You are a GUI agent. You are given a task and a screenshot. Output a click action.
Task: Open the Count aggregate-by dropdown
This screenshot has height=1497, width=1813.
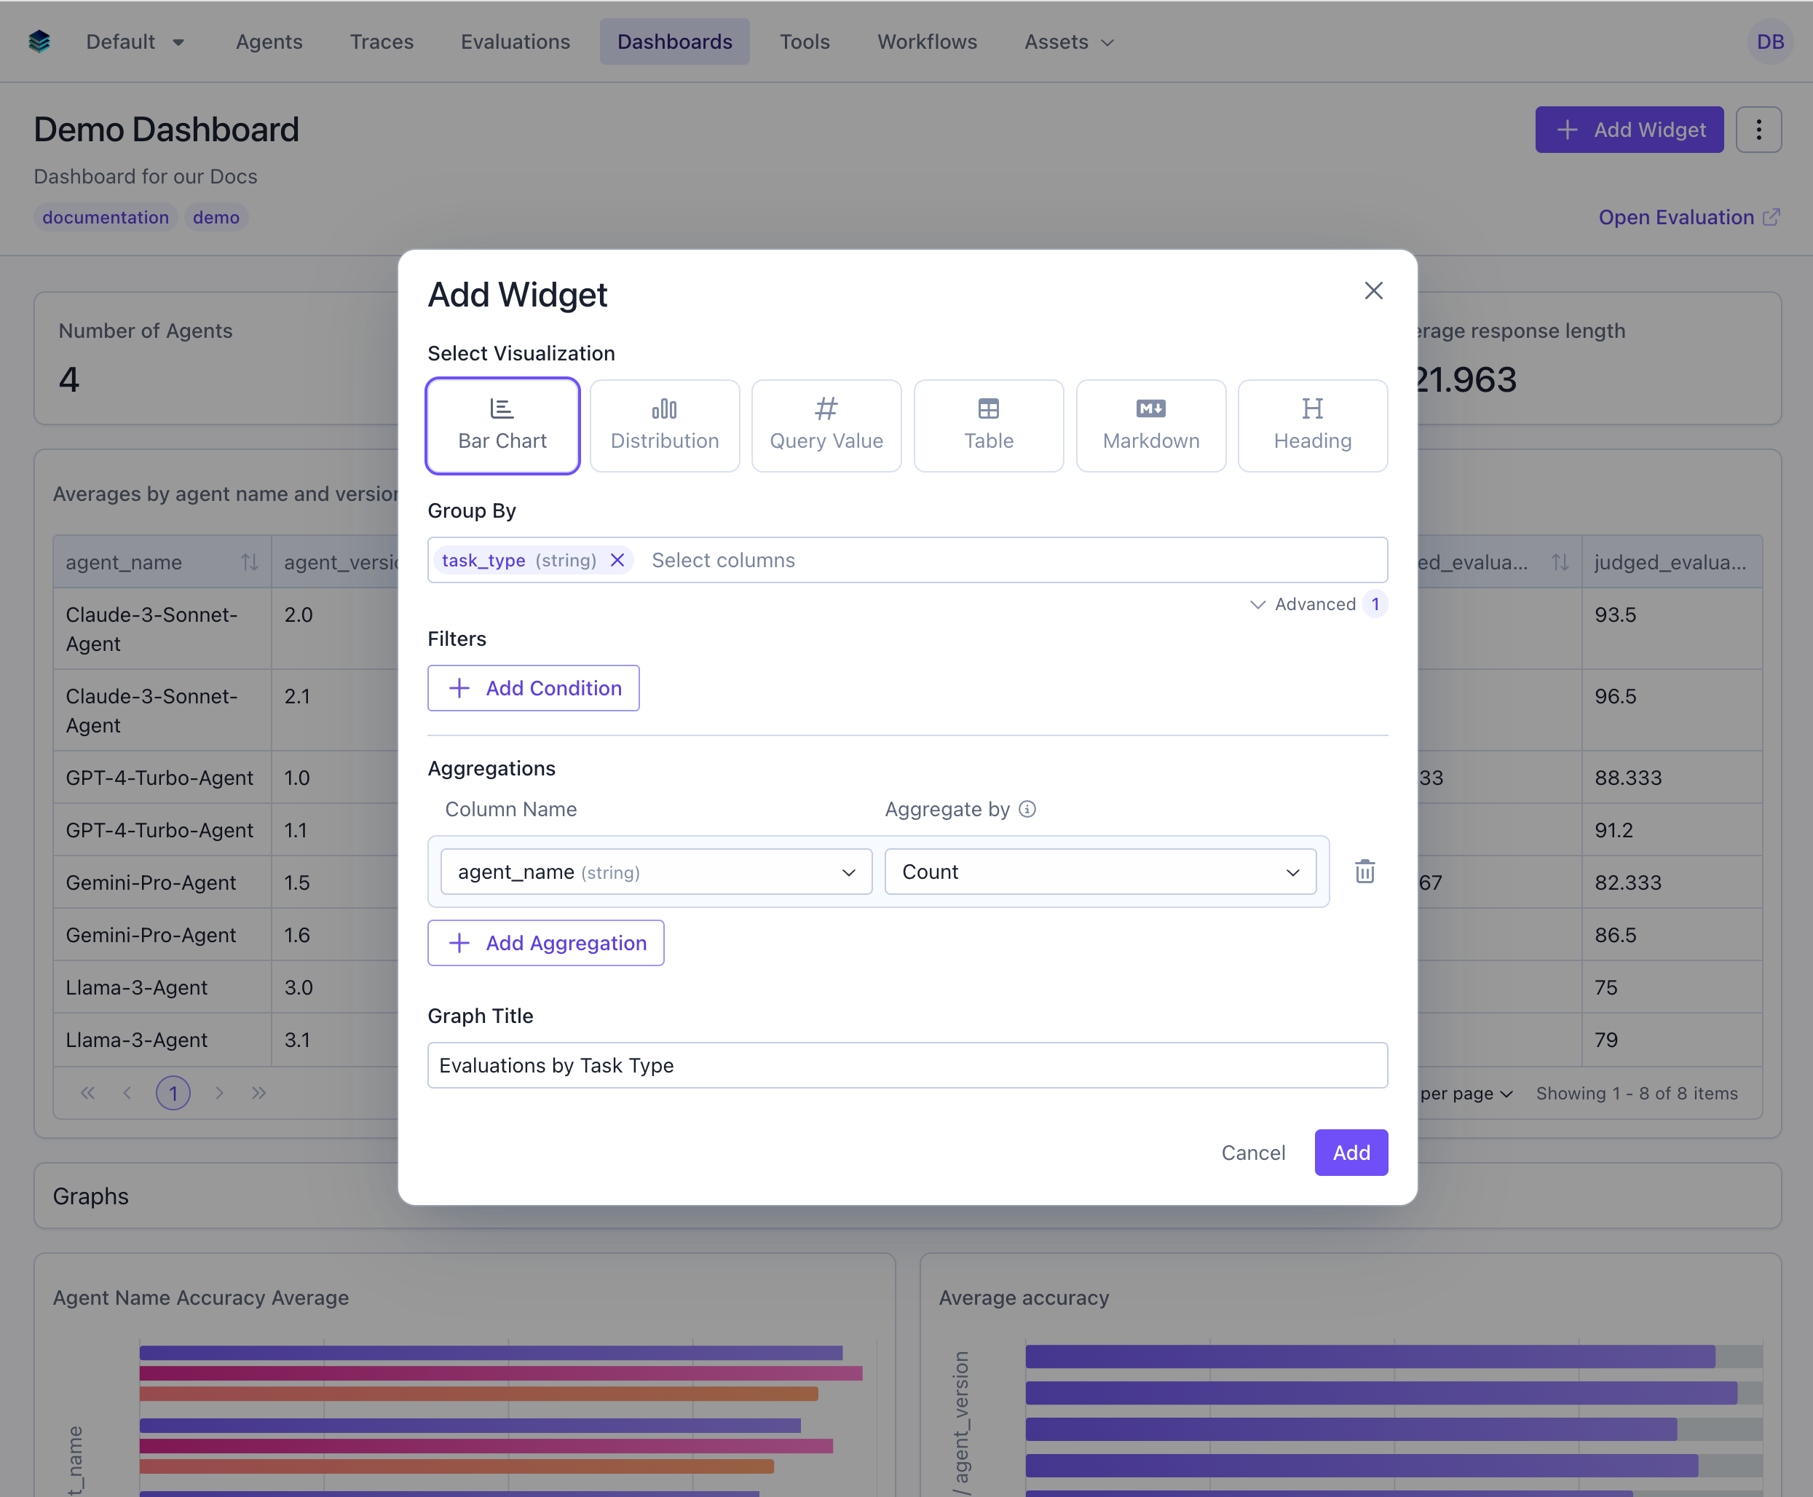(1099, 872)
